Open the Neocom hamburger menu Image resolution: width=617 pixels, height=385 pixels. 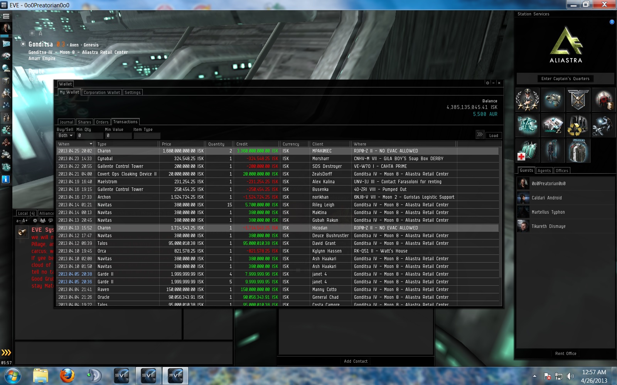tap(6, 16)
